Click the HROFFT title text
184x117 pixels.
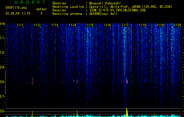30,2
